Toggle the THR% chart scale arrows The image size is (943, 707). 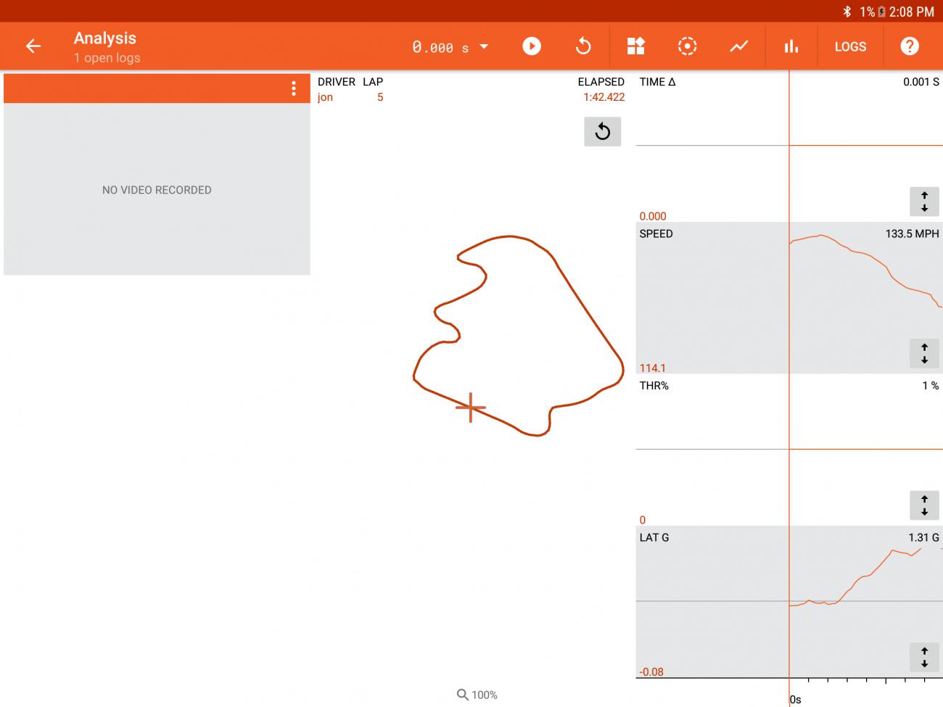(924, 505)
